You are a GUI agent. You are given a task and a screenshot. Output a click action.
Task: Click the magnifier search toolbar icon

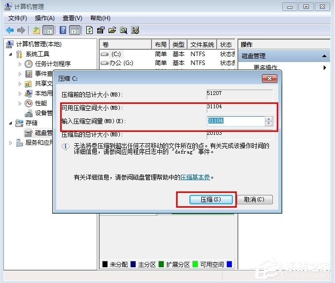coord(123,30)
